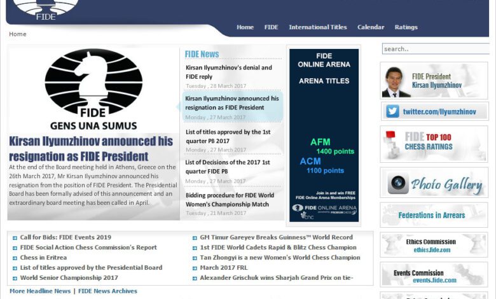Open the International Titles menu
Screen dimensions: 496x299
(317, 27)
